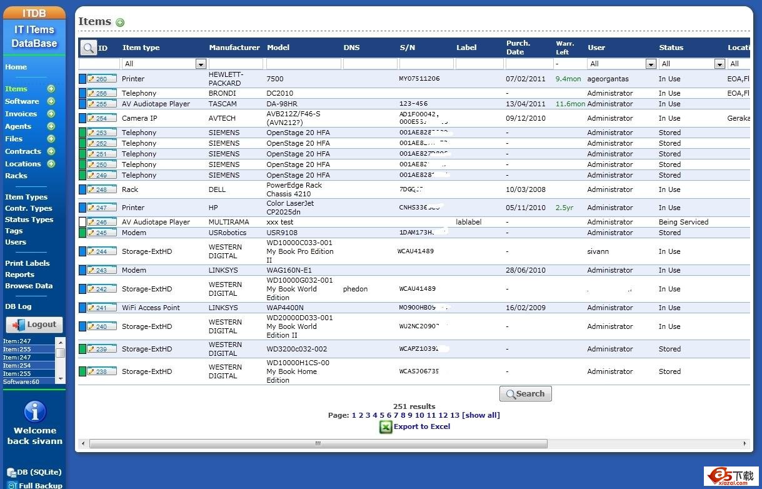
Task: Click the white status swatch of item 246
Action: point(82,222)
